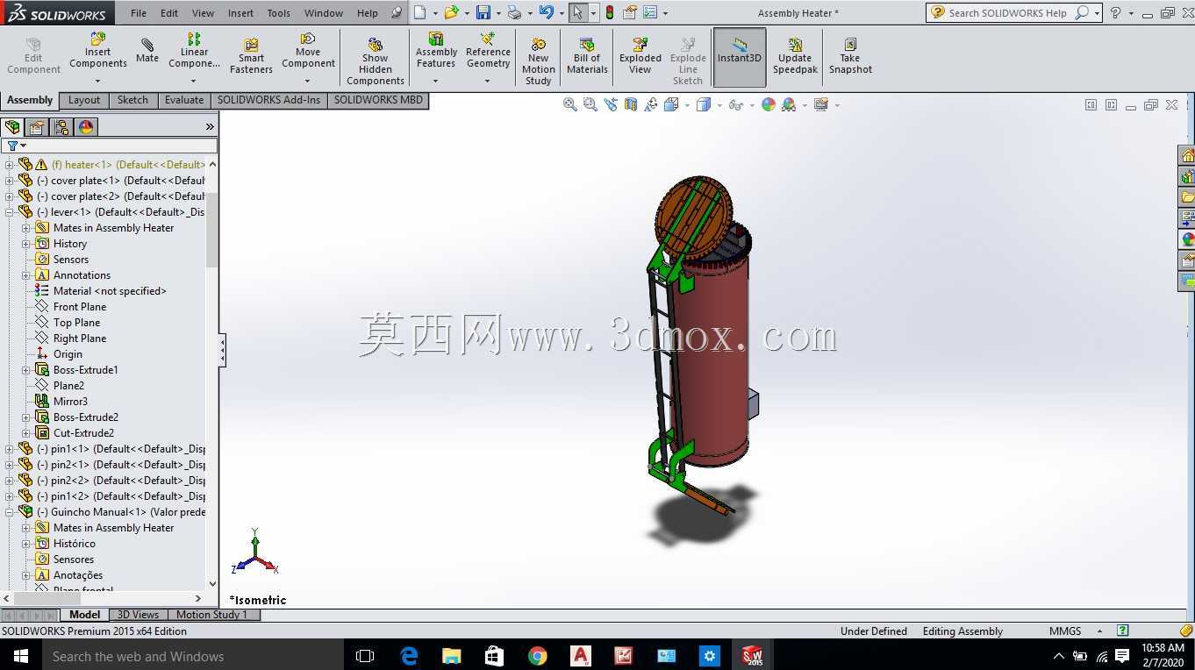Select the Front Plane in tree
This screenshot has height=670, width=1195.
pos(80,307)
